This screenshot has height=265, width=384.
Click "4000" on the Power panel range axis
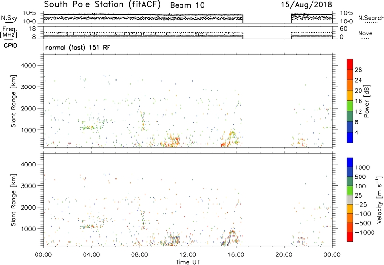(28, 66)
